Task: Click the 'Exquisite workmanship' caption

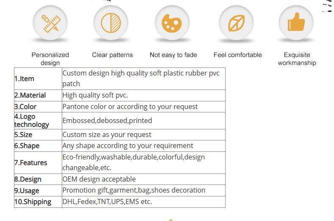Action: click(297, 59)
